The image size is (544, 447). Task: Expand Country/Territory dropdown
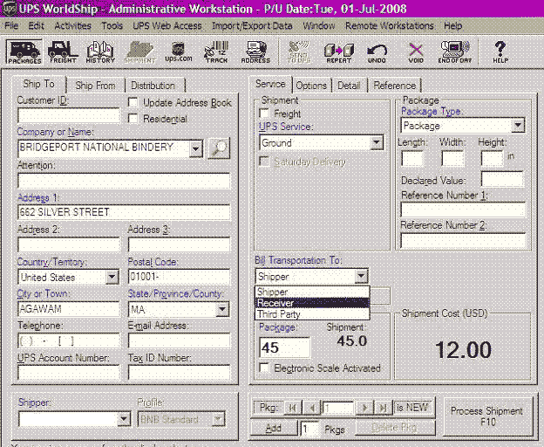(112, 277)
